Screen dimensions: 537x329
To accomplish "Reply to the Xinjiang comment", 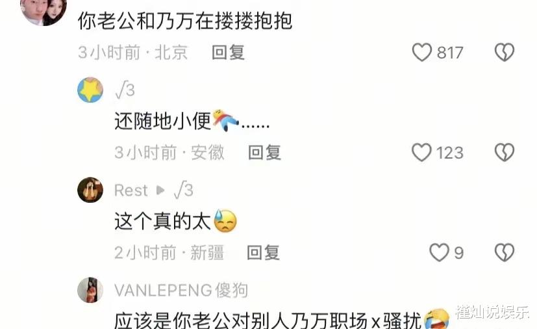I will (x=264, y=253).
